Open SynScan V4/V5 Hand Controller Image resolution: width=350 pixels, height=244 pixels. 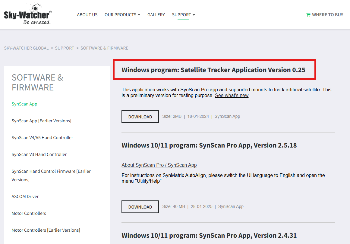(x=43, y=138)
